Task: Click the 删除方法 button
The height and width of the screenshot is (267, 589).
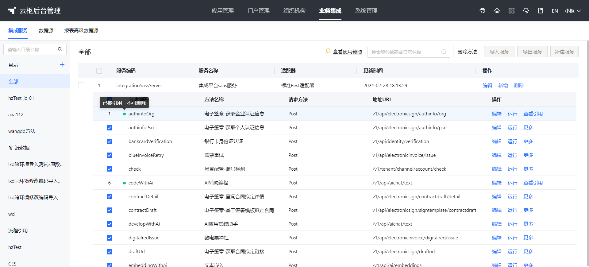Action: (x=467, y=52)
